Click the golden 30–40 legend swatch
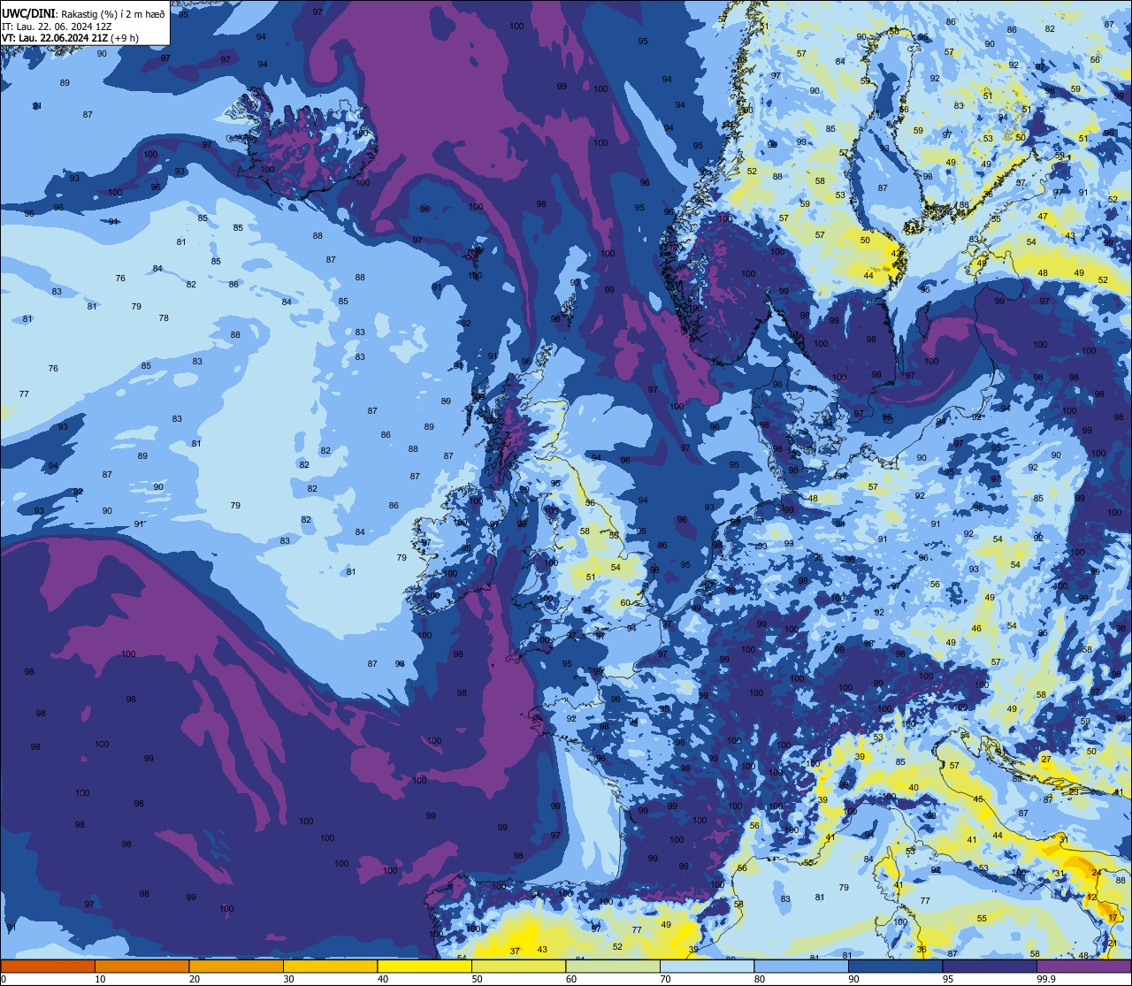This screenshot has height=986, width=1132. pos(330,966)
